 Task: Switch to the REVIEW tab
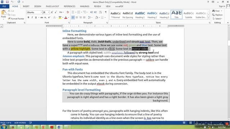click(97, 6)
